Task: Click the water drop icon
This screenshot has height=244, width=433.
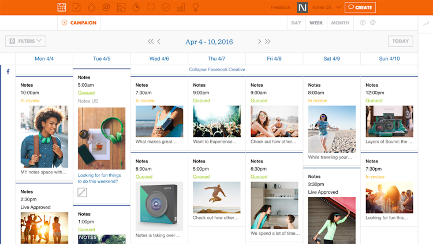Action: (91, 8)
